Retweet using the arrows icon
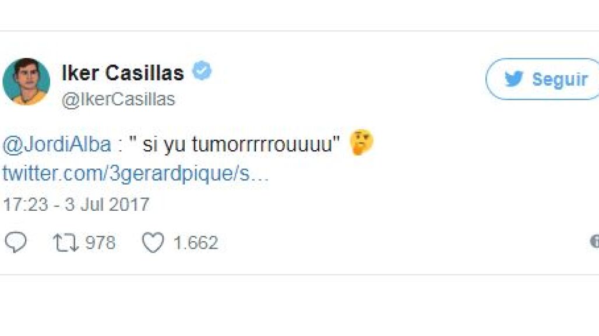This screenshot has height=336, width=599. [66, 243]
